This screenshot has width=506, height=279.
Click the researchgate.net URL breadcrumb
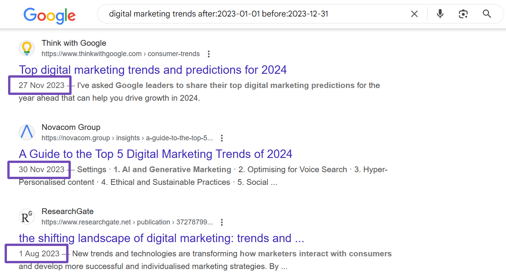tap(127, 222)
